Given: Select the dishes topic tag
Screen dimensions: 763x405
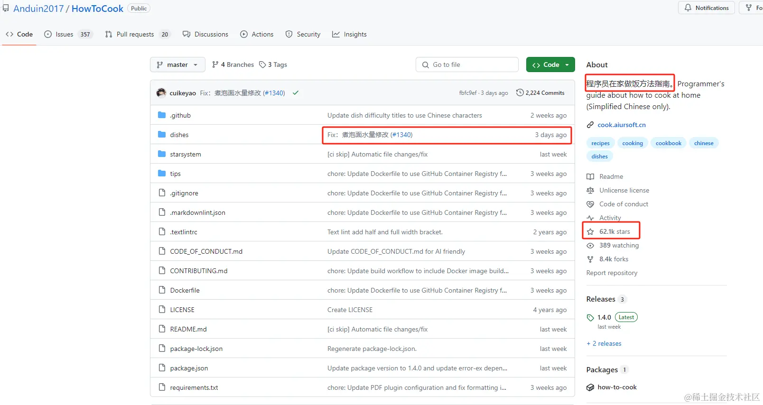Looking at the screenshot, I should coord(600,156).
